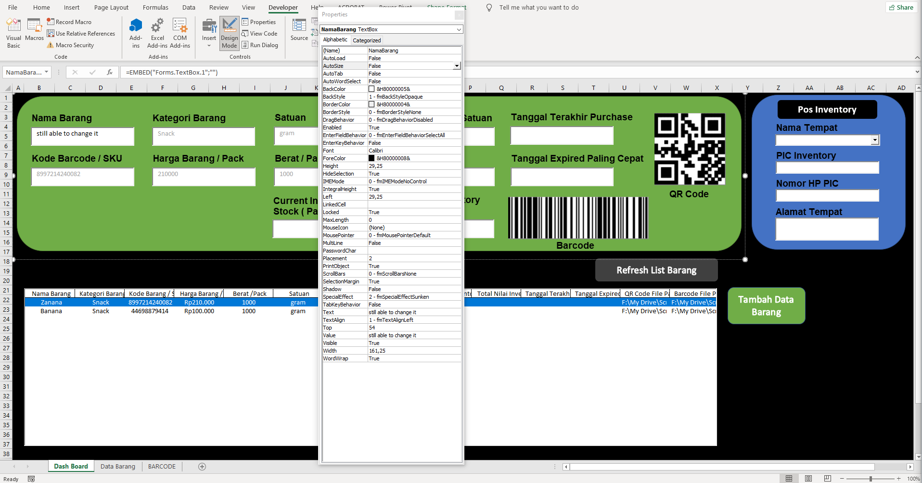Click BorderColor color swatch
Screen dimensions: 922x483
pos(371,104)
